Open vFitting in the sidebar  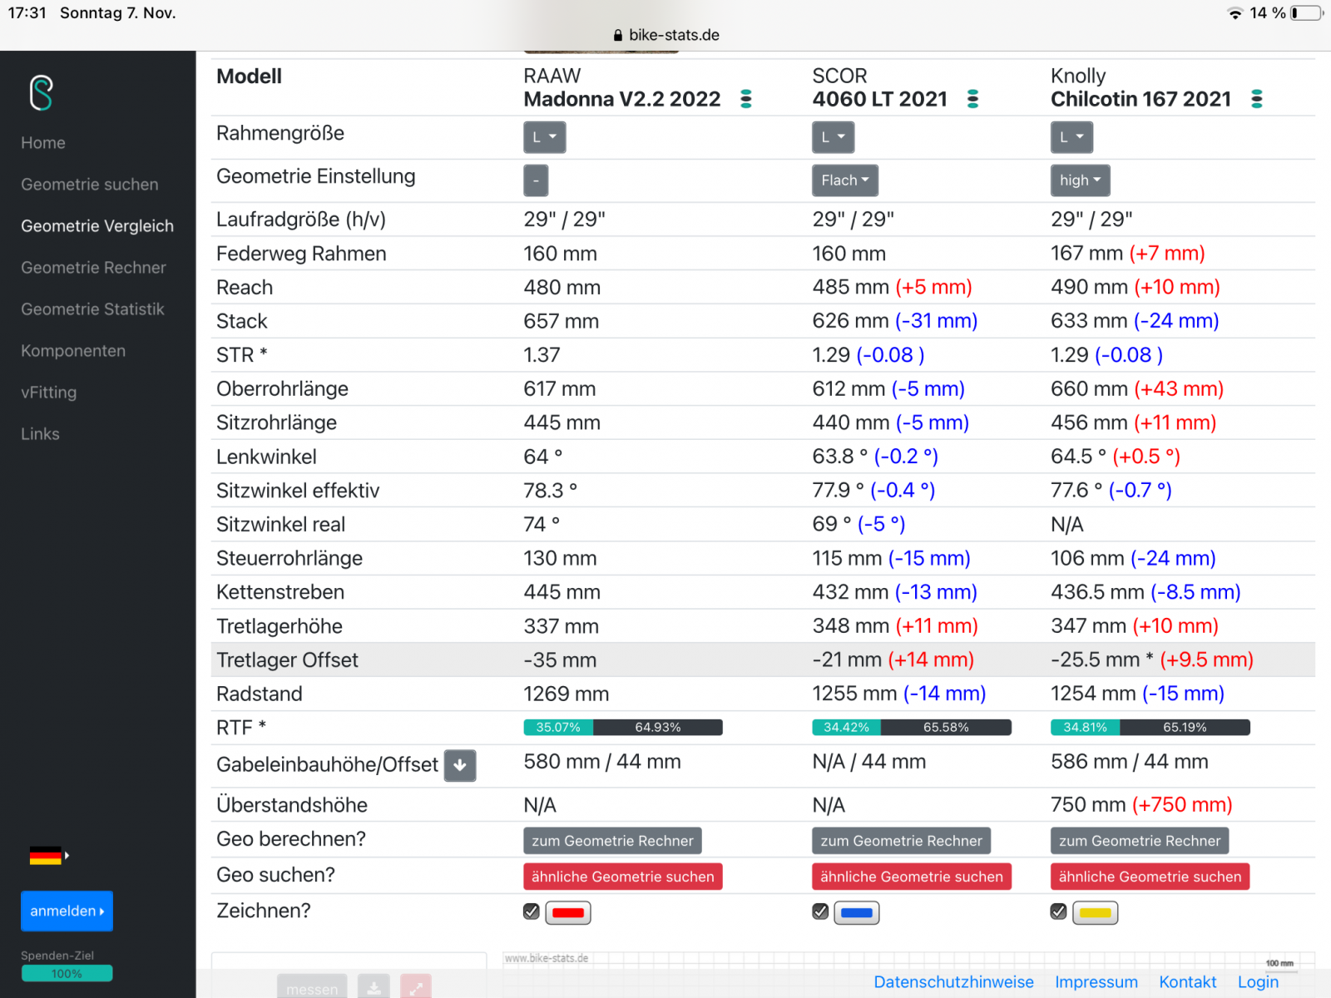[x=48, y=393]
